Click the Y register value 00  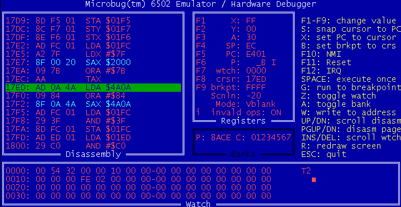click(x=251, y=29)
